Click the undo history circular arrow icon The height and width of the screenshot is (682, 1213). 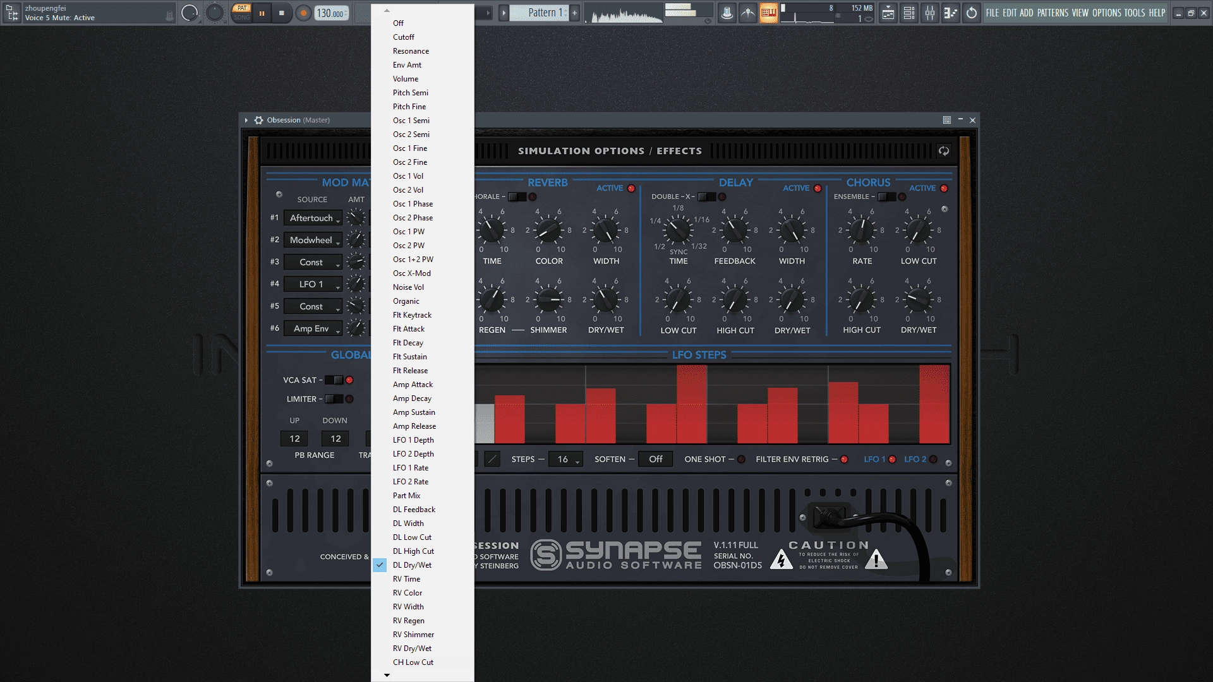coord(972,13)
